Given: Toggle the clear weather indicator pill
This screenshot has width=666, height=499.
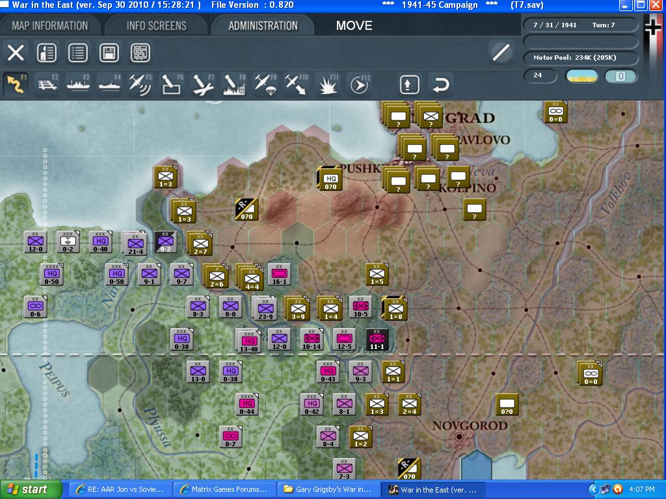Looking at the screenshot, I should (x=581, y=77).
